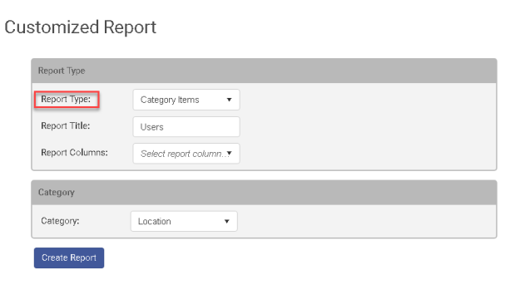Viewport: 530px width, 304px height.
Task: Select the 'Location' value text
Action: click(x=155, y=221)
